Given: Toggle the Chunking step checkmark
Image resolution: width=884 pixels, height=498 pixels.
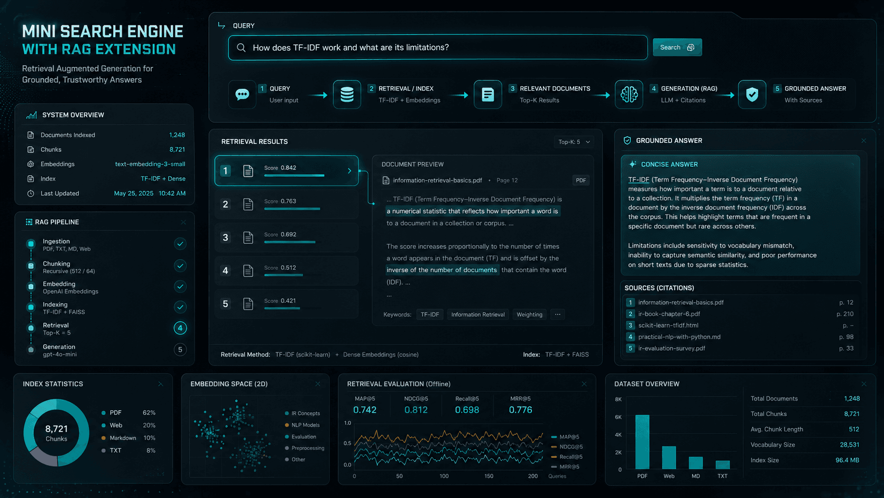Looking at the screenshot, I should 180,266.
